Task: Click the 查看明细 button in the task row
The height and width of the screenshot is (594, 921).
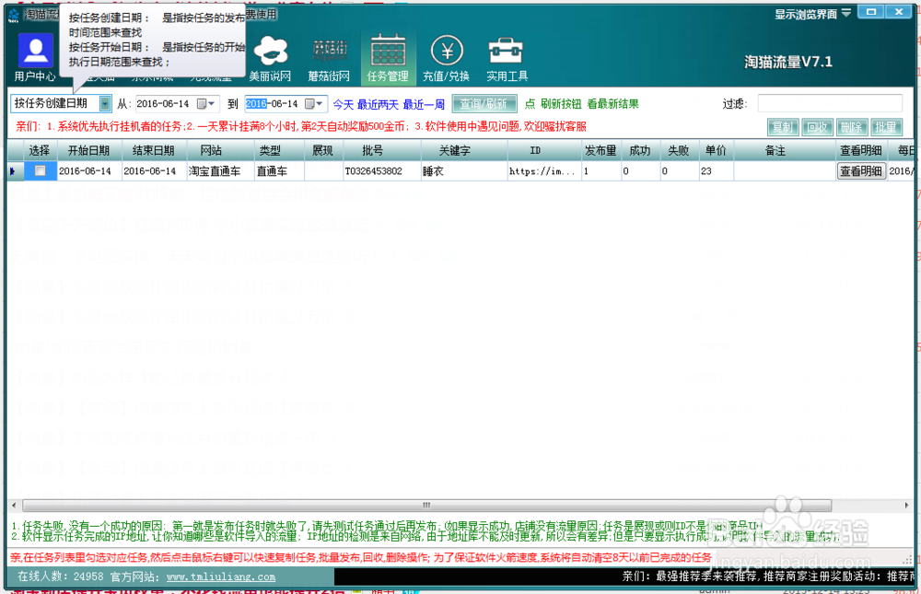Action: (860, 171)
